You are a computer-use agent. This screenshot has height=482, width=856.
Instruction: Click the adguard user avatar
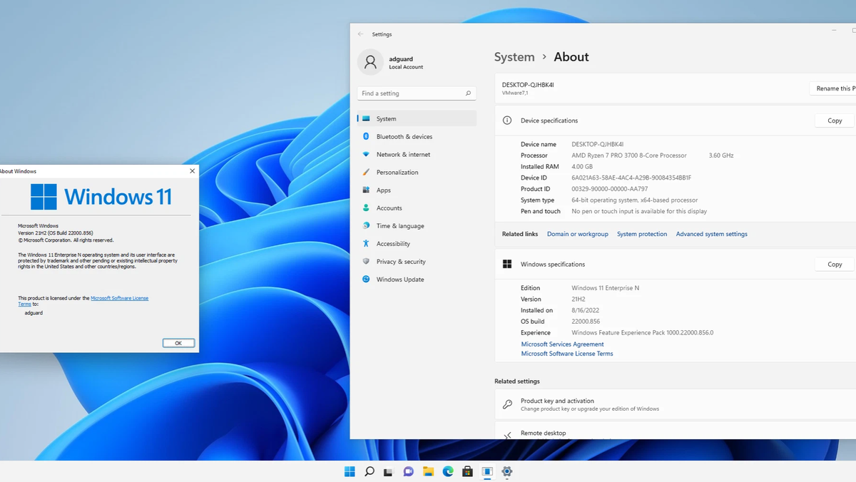[370, 62]
